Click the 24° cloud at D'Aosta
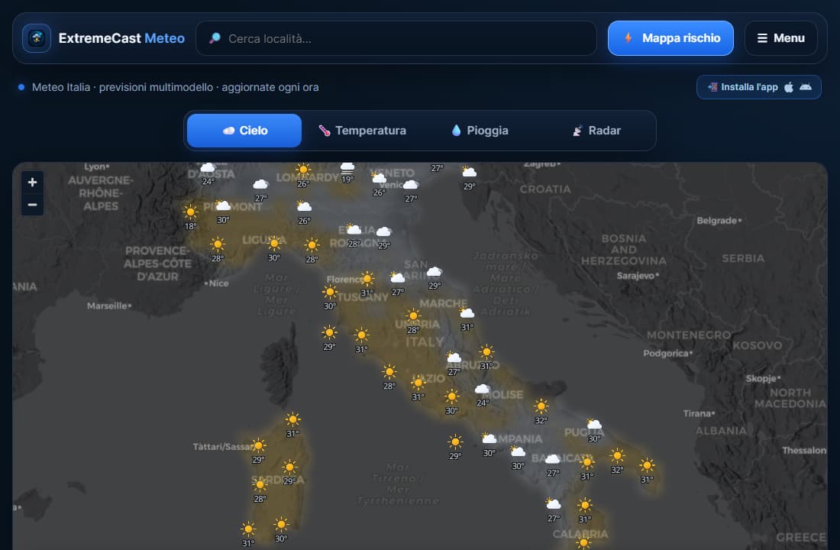Image resolution: width=840 pixels, height=550 pixels. [208, 168]
